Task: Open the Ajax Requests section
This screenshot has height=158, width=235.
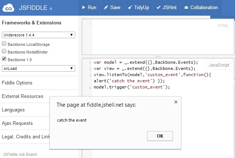Action: pyautogui.click(x=17, y=123)
